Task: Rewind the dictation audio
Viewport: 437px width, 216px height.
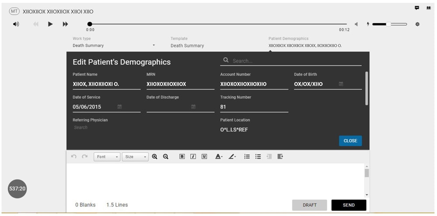Action: pyautogui.click(x=36, y=24)
